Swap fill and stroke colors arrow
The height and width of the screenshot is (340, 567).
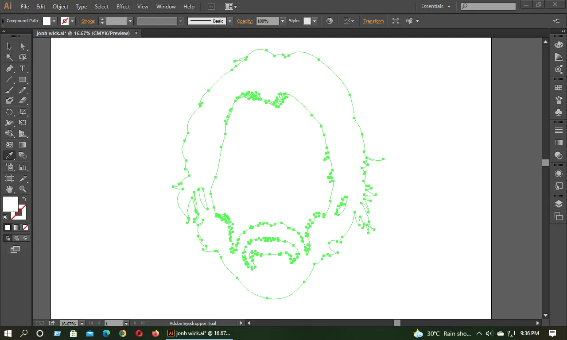(x=24, y=199)
